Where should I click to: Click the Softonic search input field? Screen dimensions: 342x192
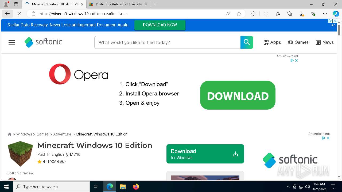168,42
